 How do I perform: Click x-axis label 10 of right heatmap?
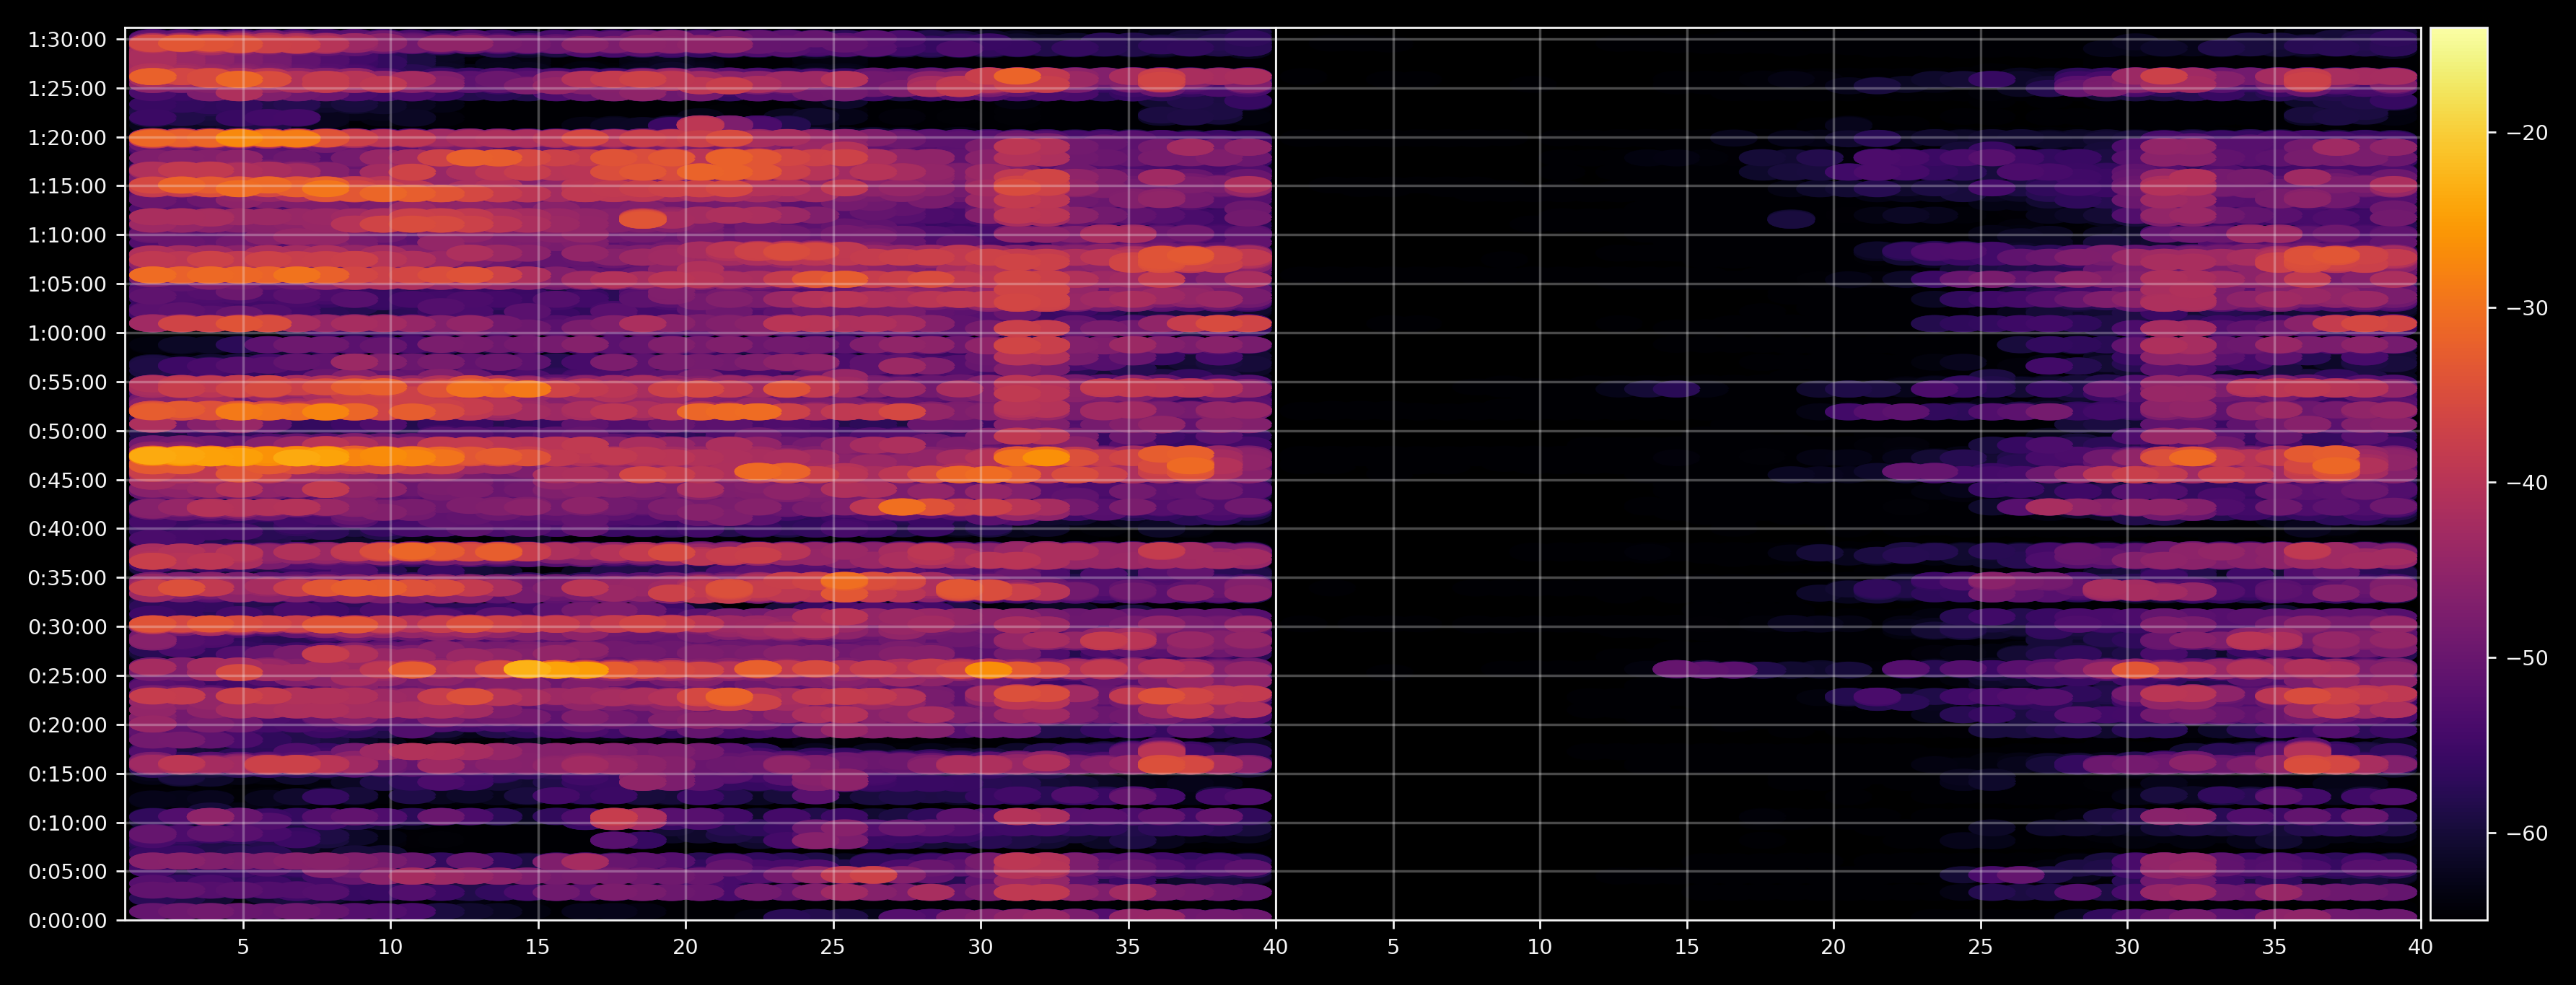pos(1540,947)
